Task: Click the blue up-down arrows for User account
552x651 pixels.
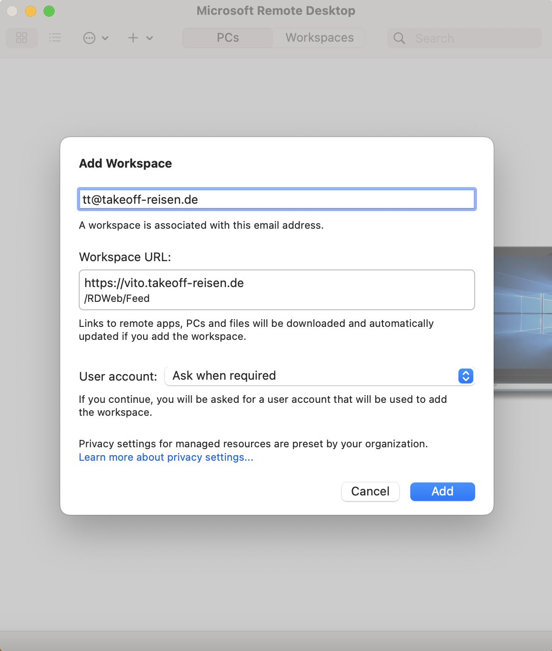Action: coord(465,376)
